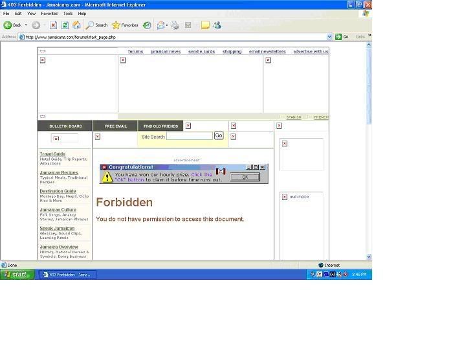The image size is (462, 353).
Task: Click OK in the Congratulations popup ad
Action: click(x=245, y=177)
